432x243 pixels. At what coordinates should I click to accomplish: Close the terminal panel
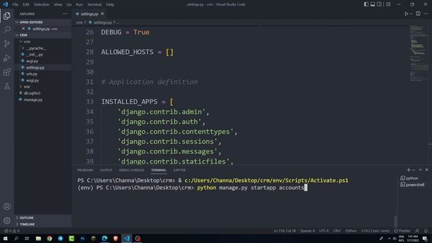[x=427, y=169]
